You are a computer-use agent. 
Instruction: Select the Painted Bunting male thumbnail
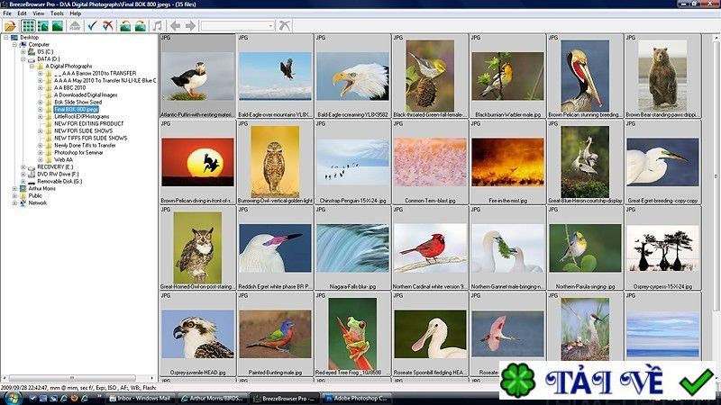(x=275, y=334)
